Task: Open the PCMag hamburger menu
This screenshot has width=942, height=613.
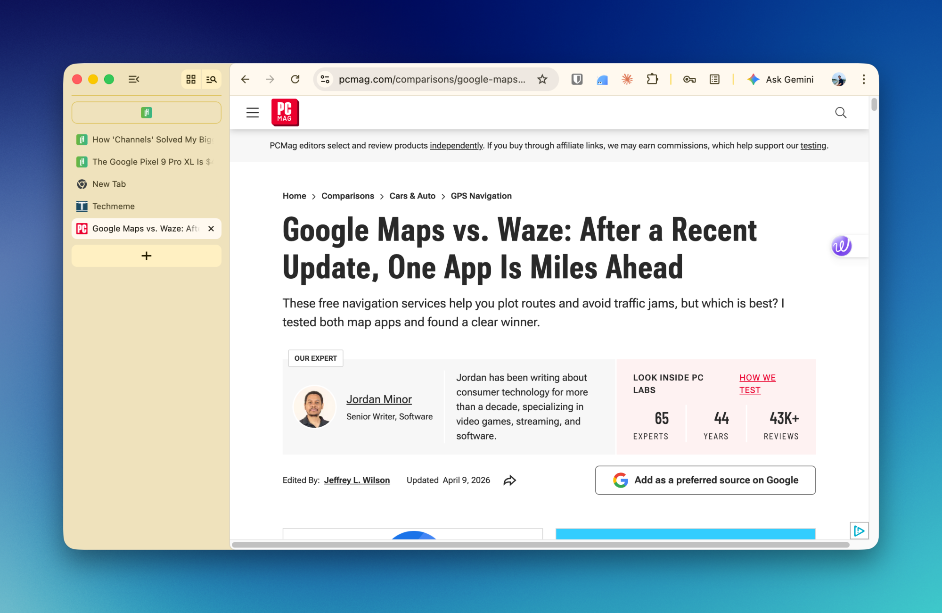Action: click(x=252, y=112)
